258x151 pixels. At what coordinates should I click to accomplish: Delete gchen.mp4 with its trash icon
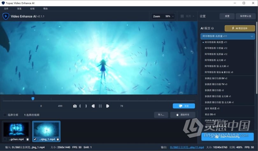click(x=28, y=139)
